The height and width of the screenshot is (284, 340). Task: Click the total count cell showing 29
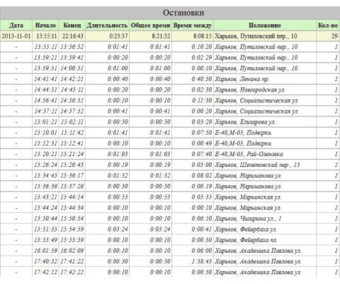coord(328,36)
